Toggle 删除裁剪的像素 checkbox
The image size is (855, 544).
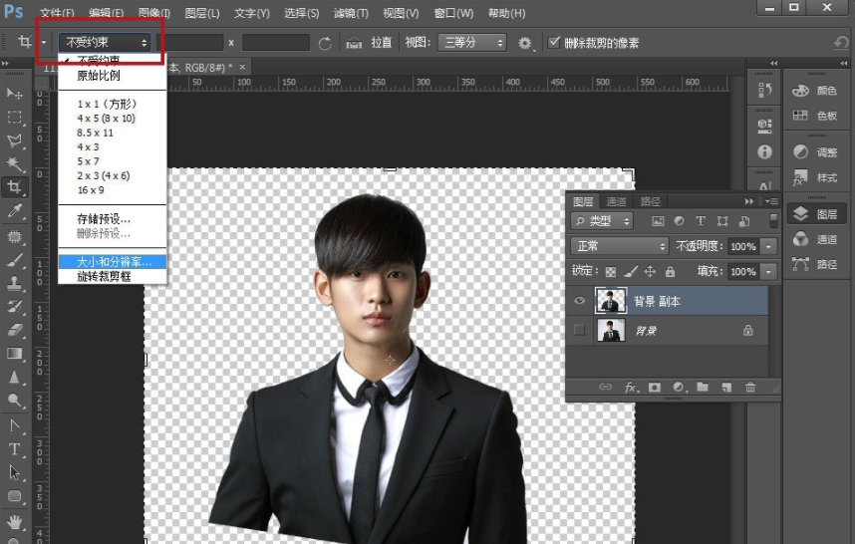tap(554, 42)
